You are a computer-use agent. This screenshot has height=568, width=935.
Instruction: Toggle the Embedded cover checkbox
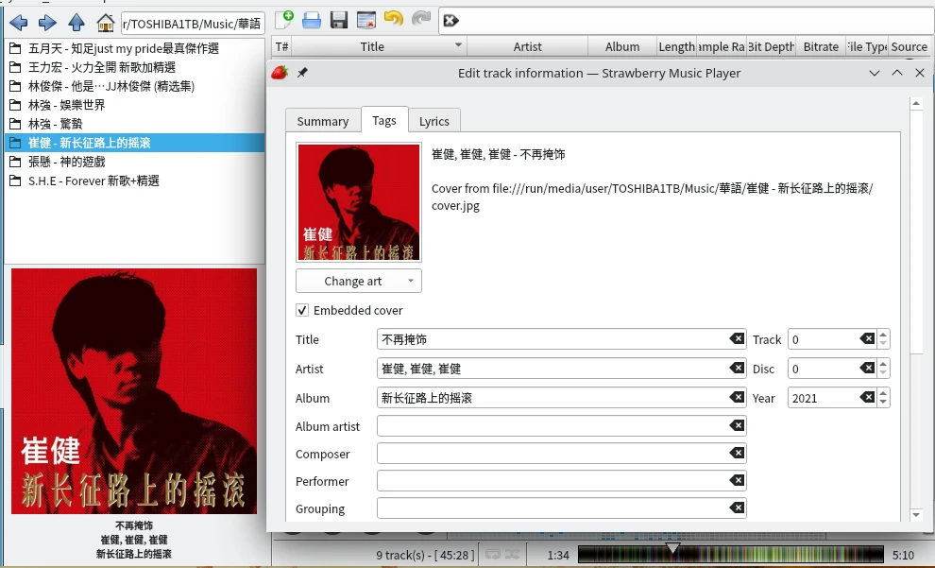coord(302,310)
